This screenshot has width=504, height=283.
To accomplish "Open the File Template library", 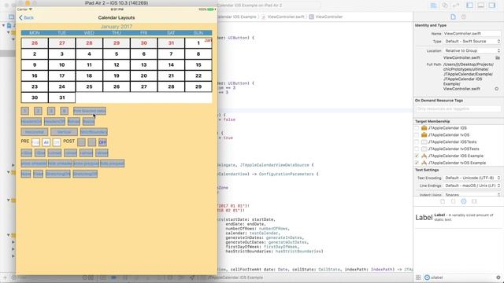I will (x=443, y=201).
